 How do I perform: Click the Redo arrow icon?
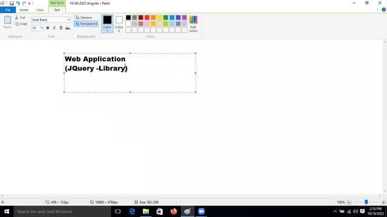tap(24, 3)
